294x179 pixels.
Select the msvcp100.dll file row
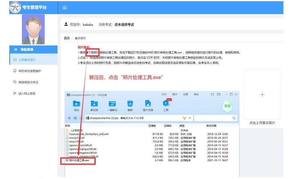pyautogui.click(x=152, y=138)
